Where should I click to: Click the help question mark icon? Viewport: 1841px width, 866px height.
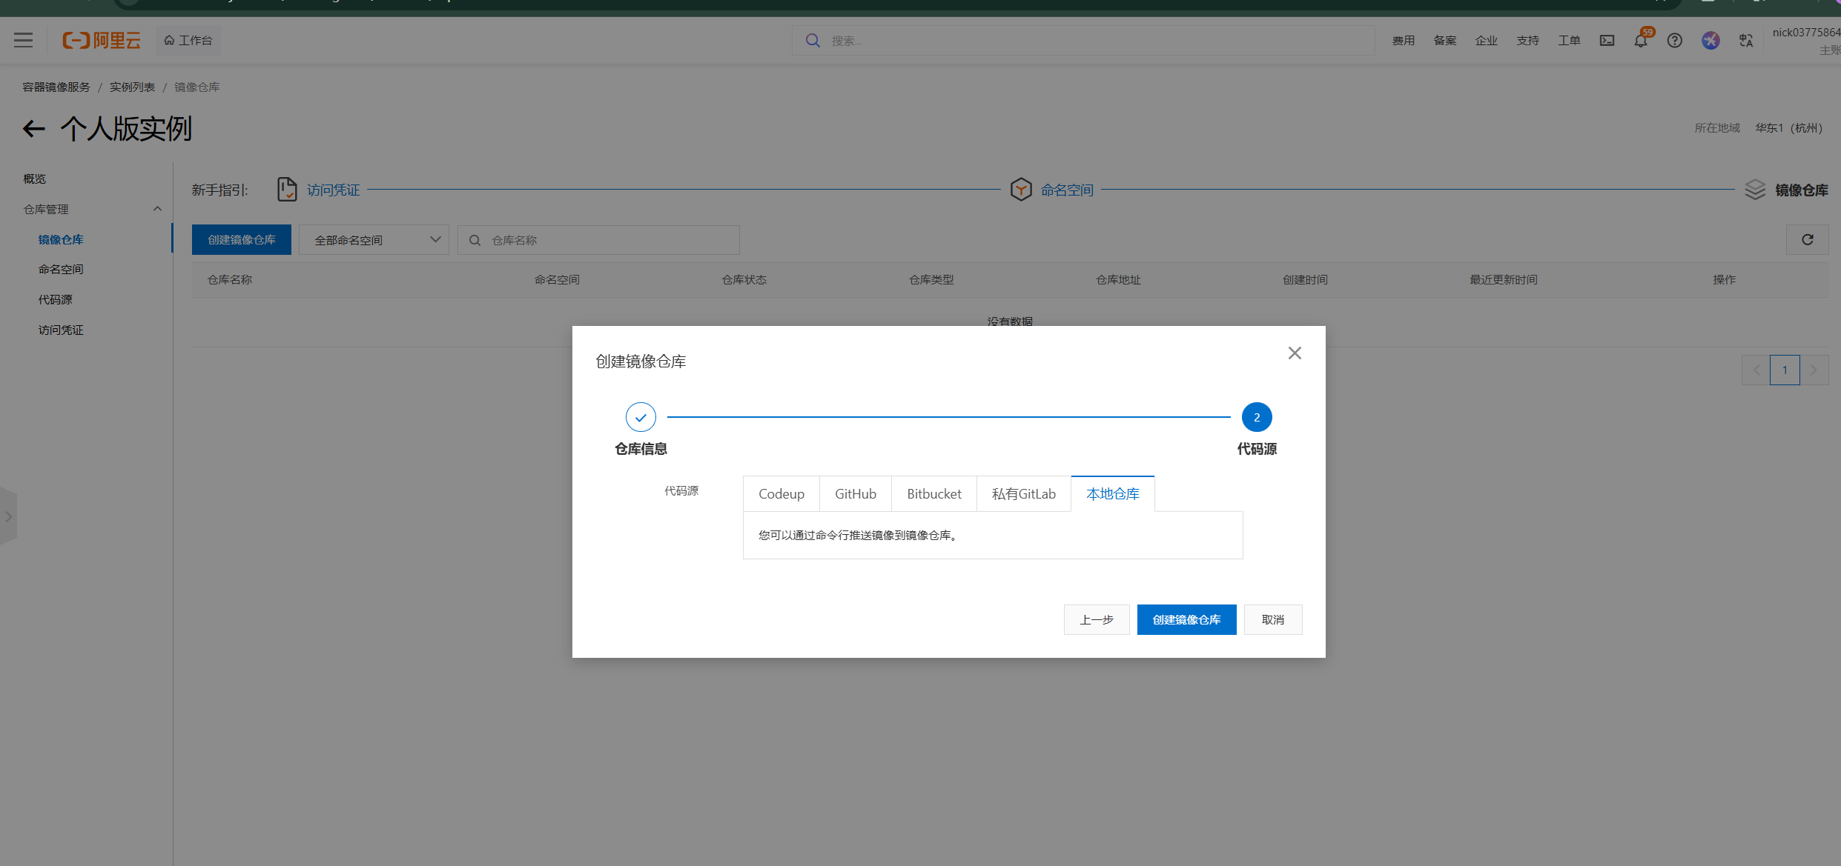pos(1674,41)
